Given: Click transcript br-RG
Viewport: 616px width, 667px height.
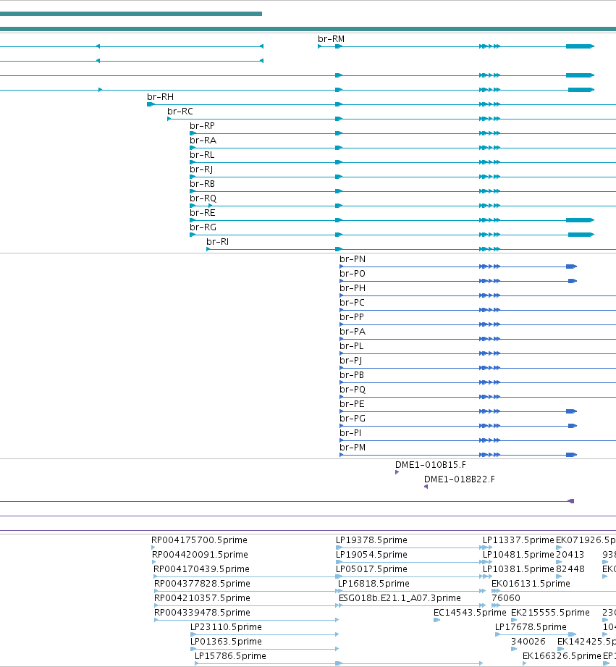Looking at the screenshot, I should [203, 227].
